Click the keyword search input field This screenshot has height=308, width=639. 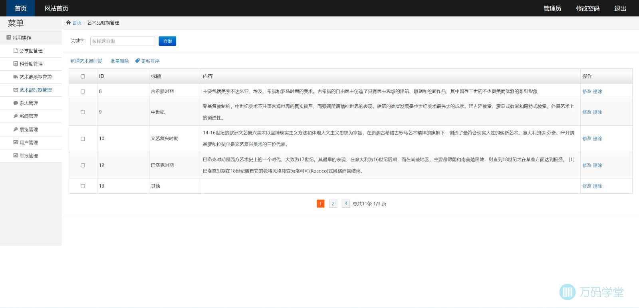pos(123,41)
